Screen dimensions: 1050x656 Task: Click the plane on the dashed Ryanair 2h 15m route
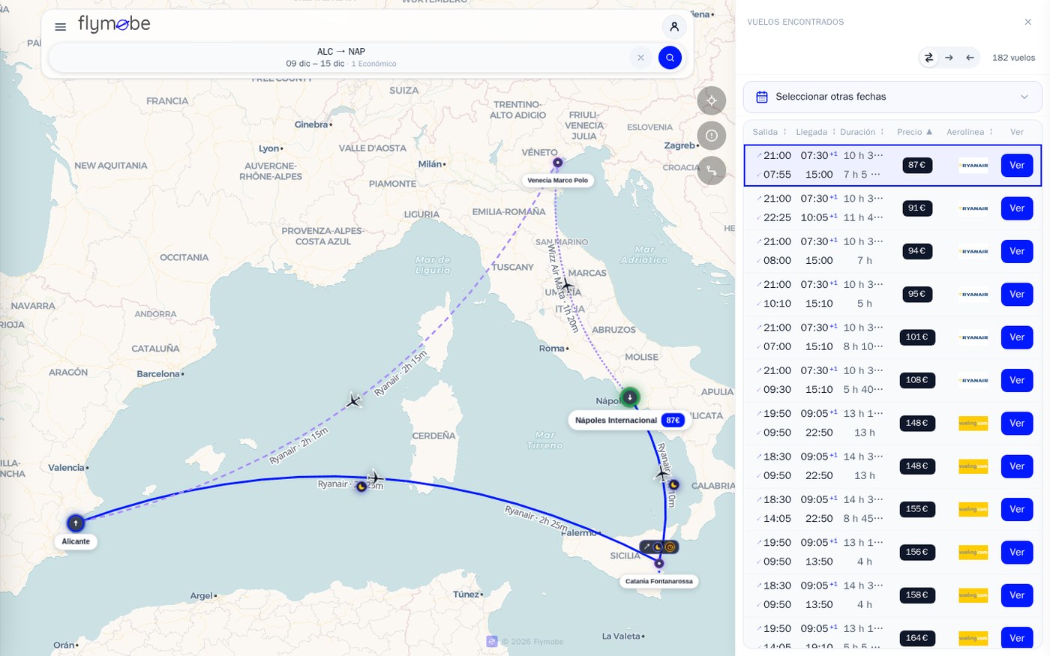354,400
